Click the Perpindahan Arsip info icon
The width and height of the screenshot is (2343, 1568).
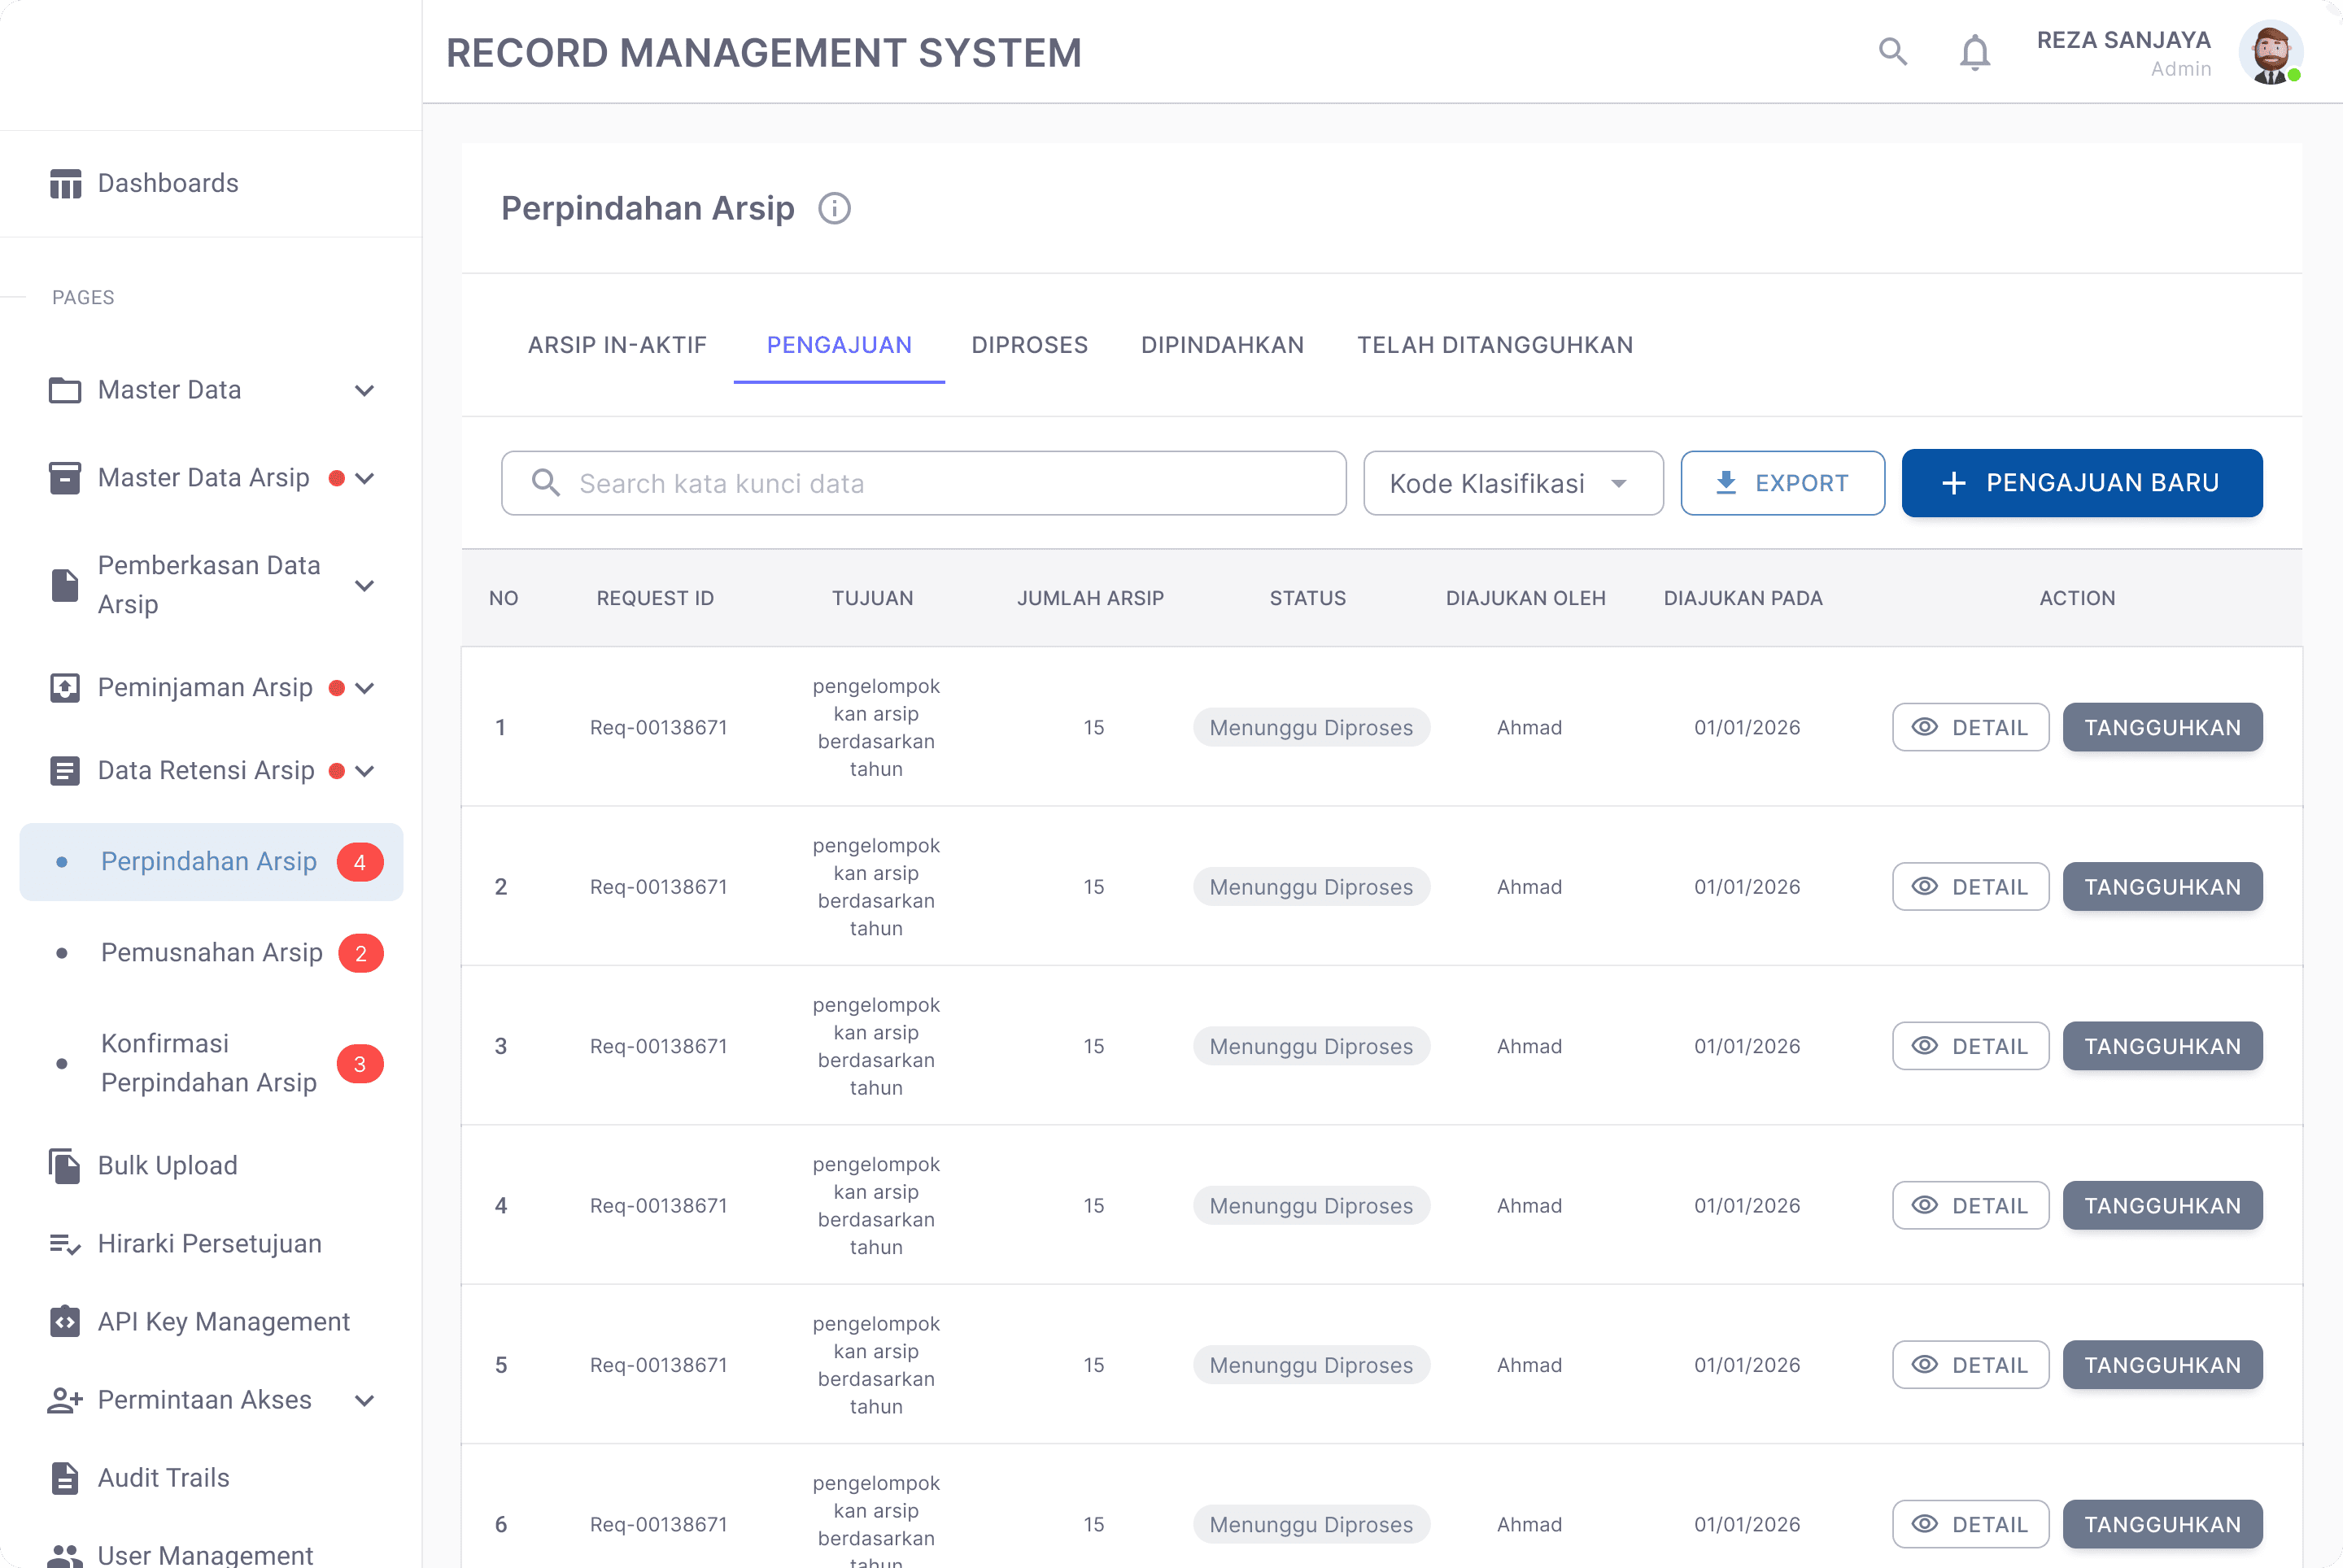835,208
